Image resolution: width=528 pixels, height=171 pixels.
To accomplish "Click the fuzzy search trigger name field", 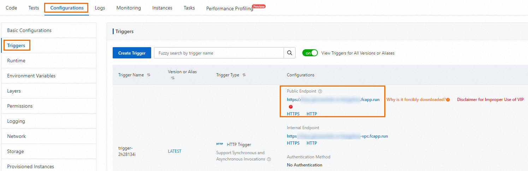I will tap(219, 53).
